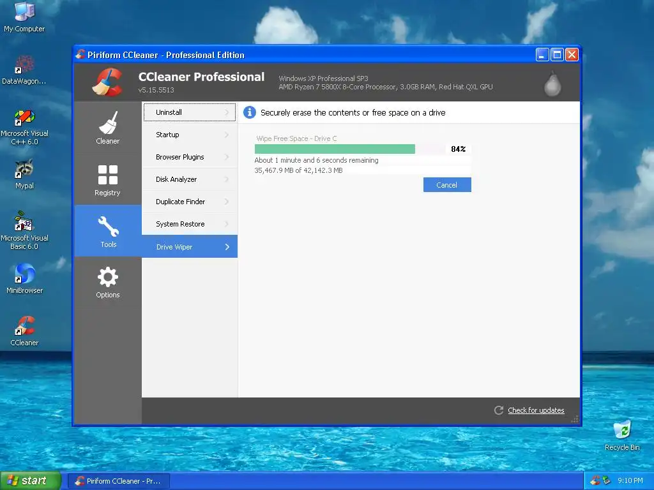
Task: Open Microsoft Visual Basic 6.0 shortcut
Action: [x=24, y=230]
